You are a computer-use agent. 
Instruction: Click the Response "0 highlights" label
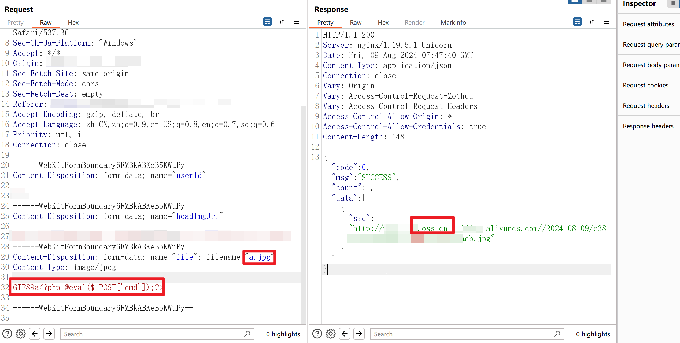593,334
